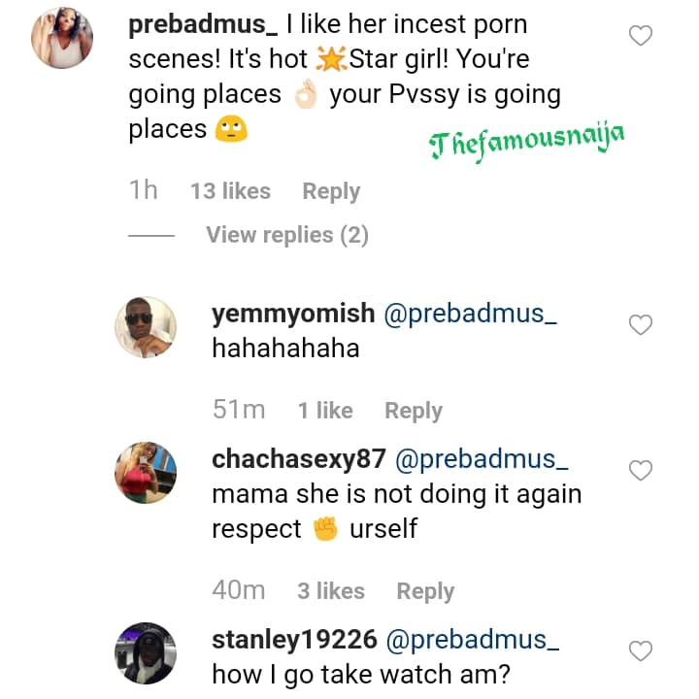The width and height of the screenshot is (699, 699).
Task: Reply to the prebadmus_ comment
Action: point(331,191)
